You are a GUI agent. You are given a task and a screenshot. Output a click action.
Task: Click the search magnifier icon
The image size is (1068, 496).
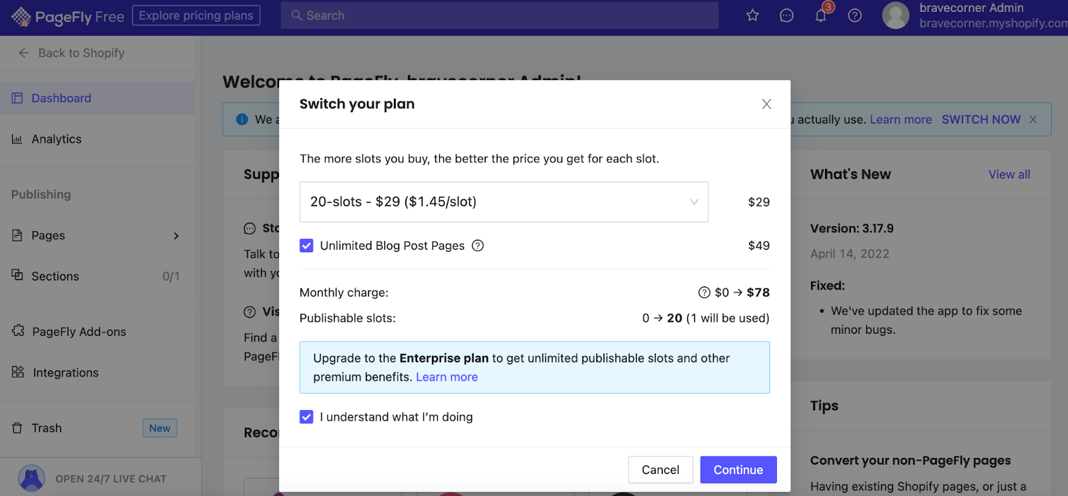point(296,15)
